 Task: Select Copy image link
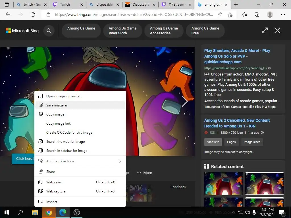click(80, 123)
